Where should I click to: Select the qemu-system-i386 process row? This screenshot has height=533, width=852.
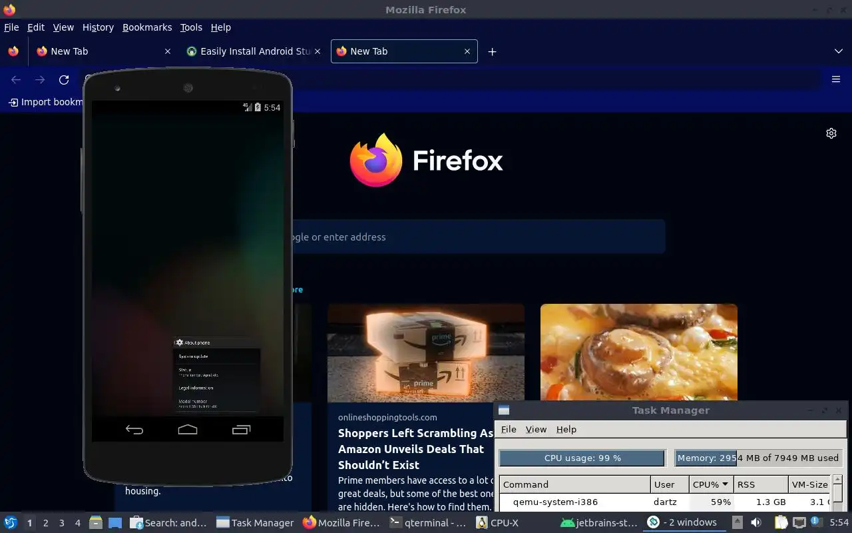coord(666,502)
